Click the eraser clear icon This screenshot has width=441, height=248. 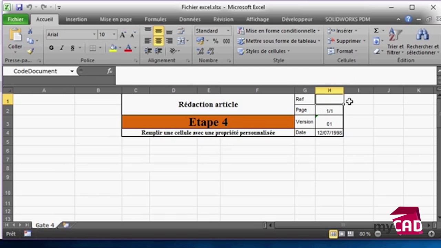point(376,51)
